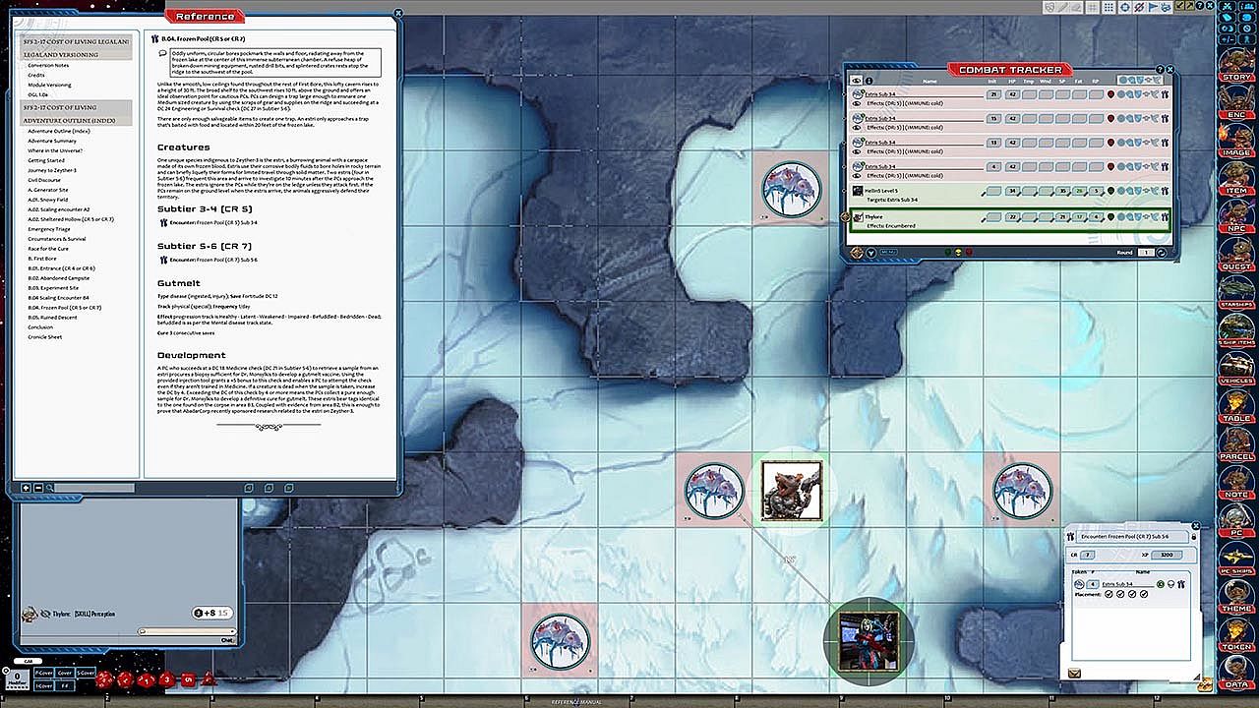1259x708 pixels.
Task: Select Chronicle Sheet in the Reference list
Action: [x=45, y=337]
